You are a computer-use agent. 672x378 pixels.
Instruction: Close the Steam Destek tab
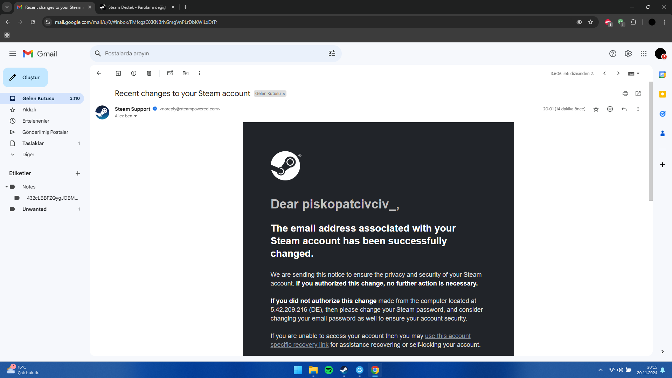173,7
